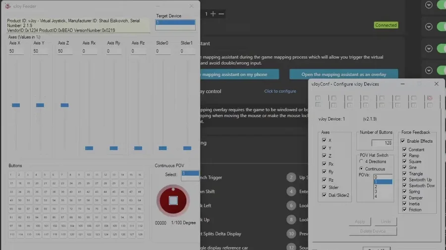
Task: Click the number 6 circle badge
Action: pyautogui.click(x=291, y=206)
